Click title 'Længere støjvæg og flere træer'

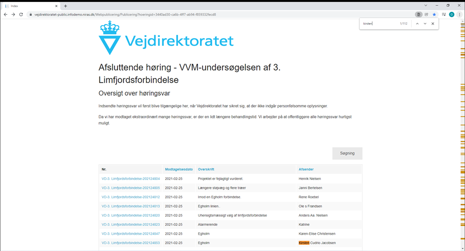pos(222,188)
